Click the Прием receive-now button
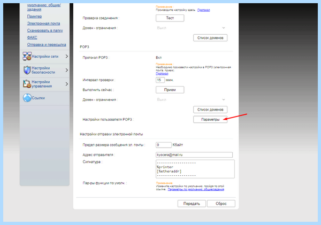The width and height of the screenshot is (321, 225). [170, 90]
